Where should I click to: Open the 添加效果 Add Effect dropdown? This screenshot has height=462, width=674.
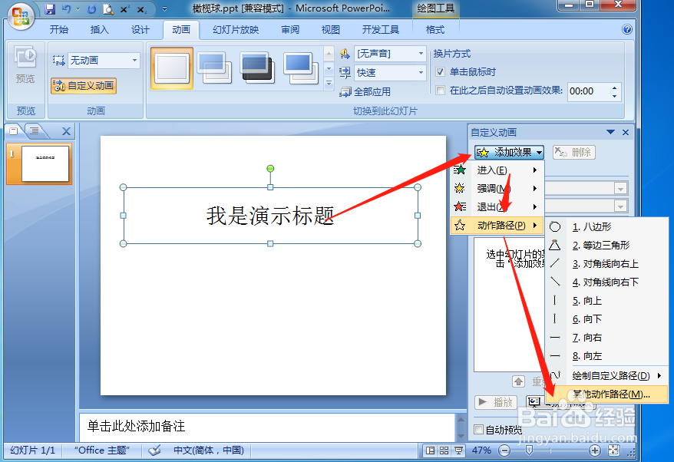(510, 152)
